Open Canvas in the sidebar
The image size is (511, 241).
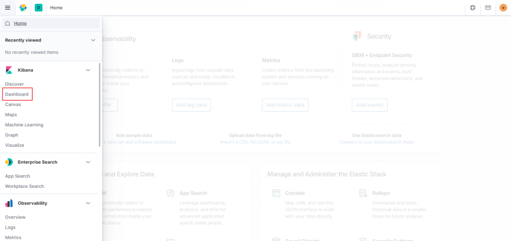click(13, 105)
